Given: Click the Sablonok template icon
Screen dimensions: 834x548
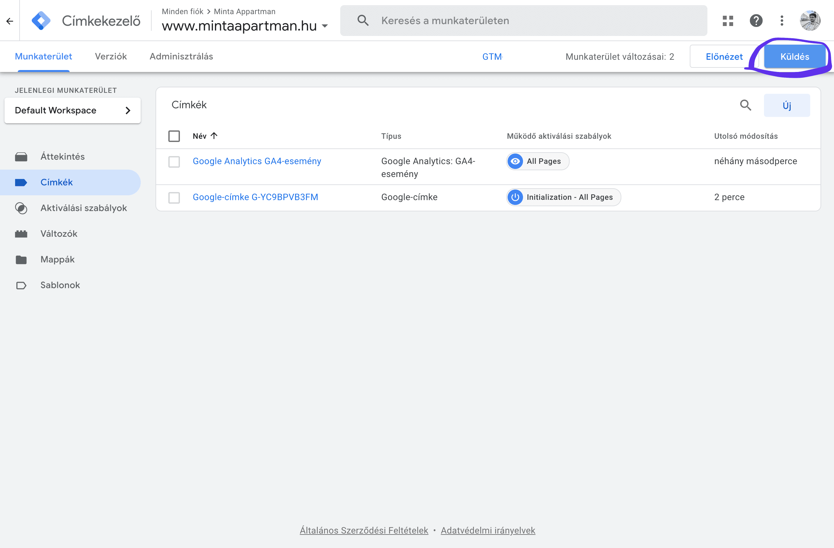Looking at the screenshot, I should (21, 285).
